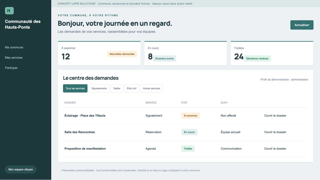Show État civil requests
This screenshot has width=320, height=180.
point(131,88)
